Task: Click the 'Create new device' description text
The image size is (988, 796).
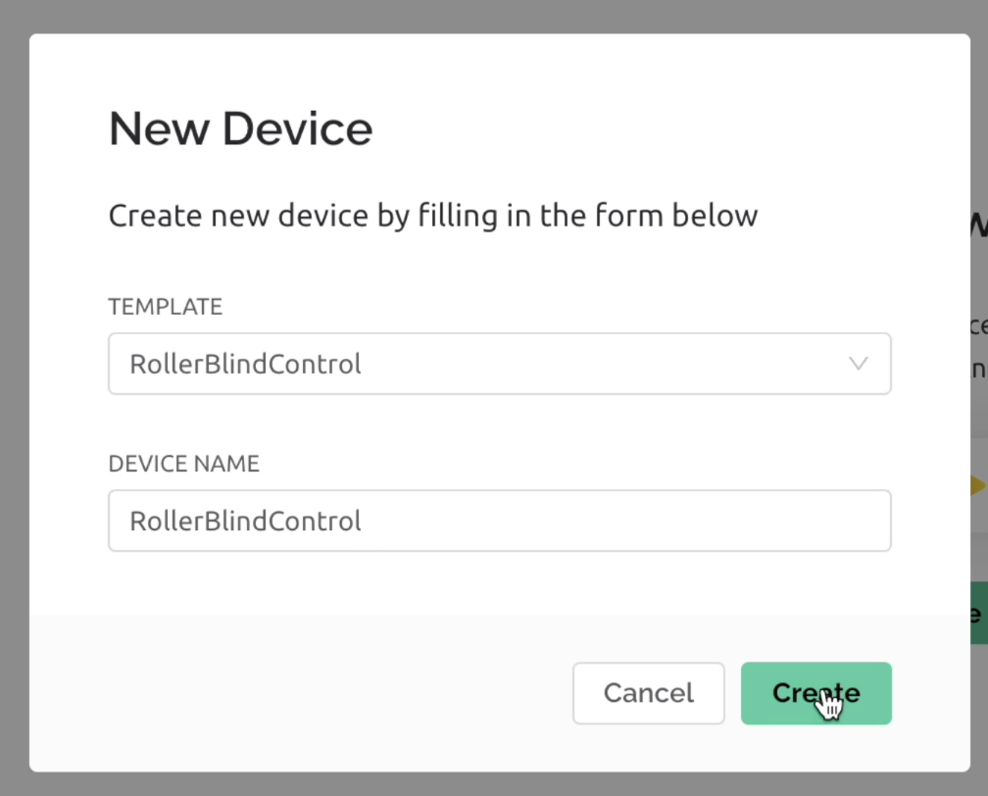Action: click(432, 216)
